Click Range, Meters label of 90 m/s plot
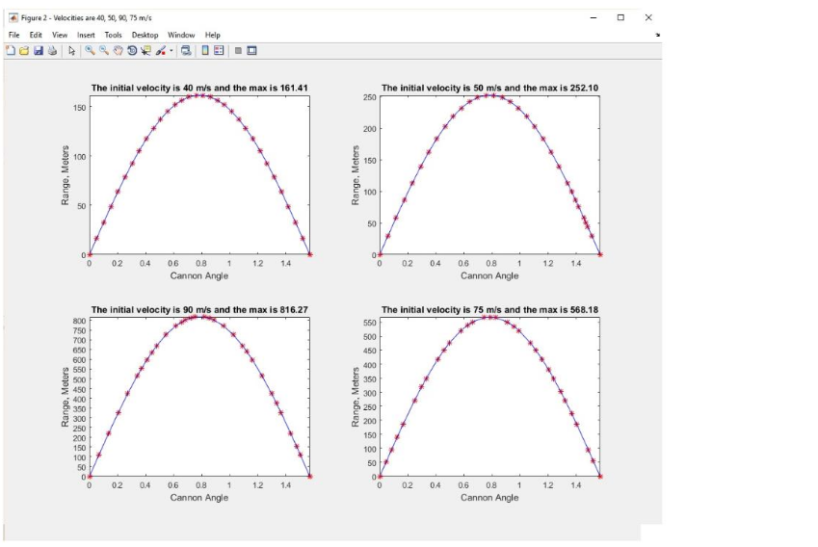Viewport: 818px width, 547px height. tap(66, 398)
